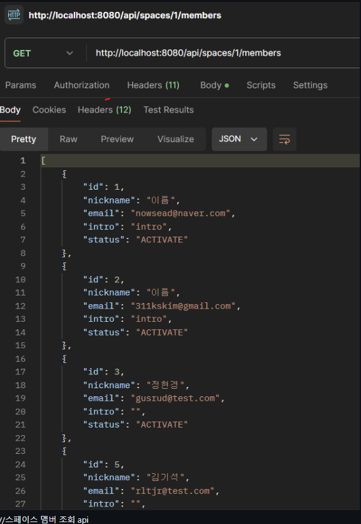The image size is (361, 524).
Task: Click the "ACTIVATE" status on line 14
Action: [162, 332]
